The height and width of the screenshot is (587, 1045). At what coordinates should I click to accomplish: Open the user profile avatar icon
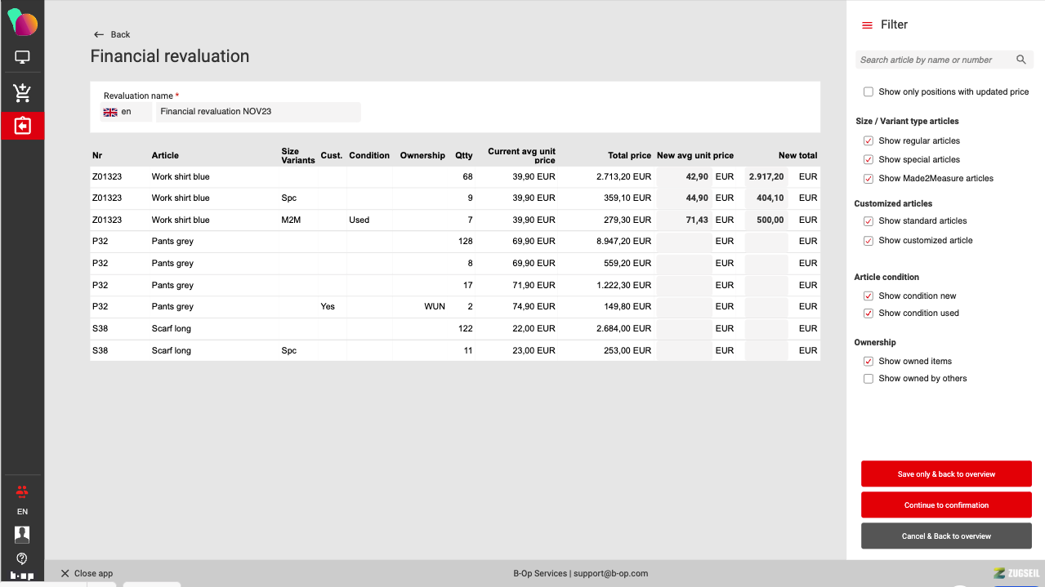22,534
